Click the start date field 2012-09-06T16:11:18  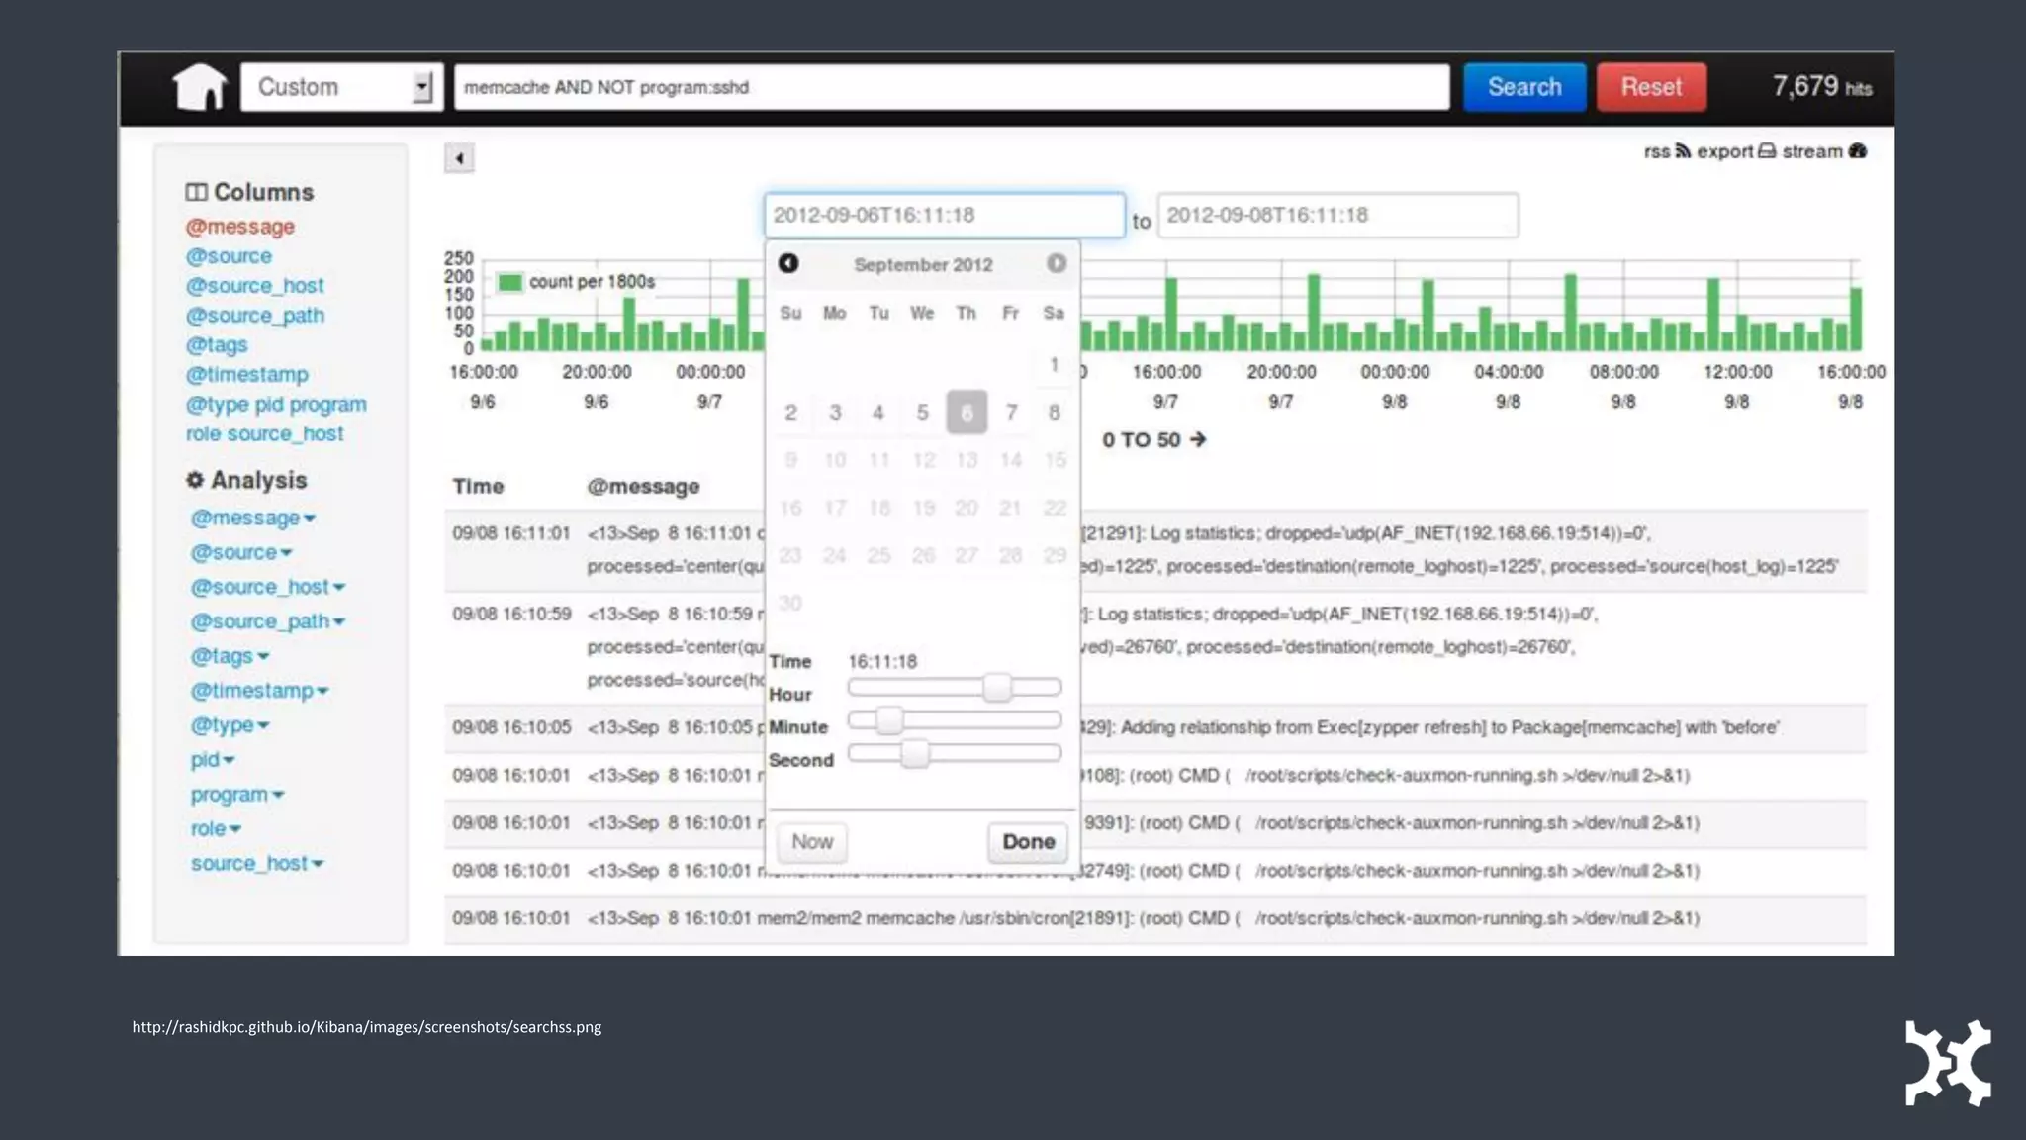[x=945, y=215]
